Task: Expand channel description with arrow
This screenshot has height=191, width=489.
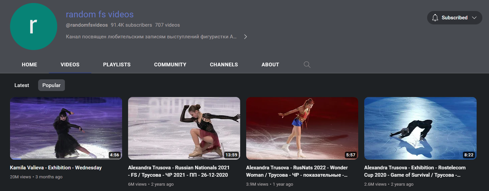Action: click(245, 37)
